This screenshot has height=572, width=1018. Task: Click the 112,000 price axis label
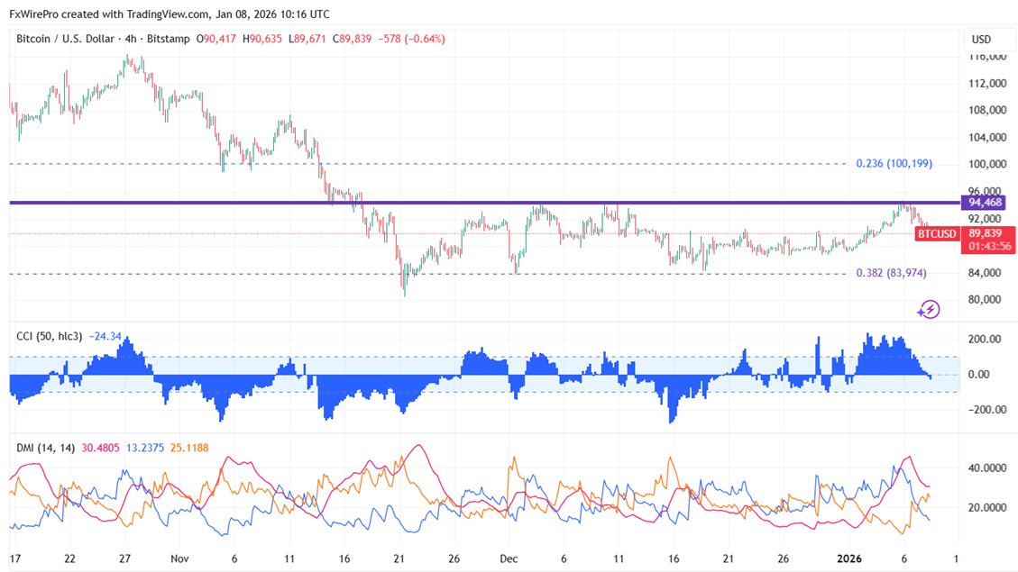pos(987,84)
